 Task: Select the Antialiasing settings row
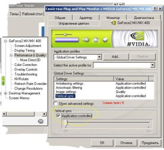pos(104,84)
